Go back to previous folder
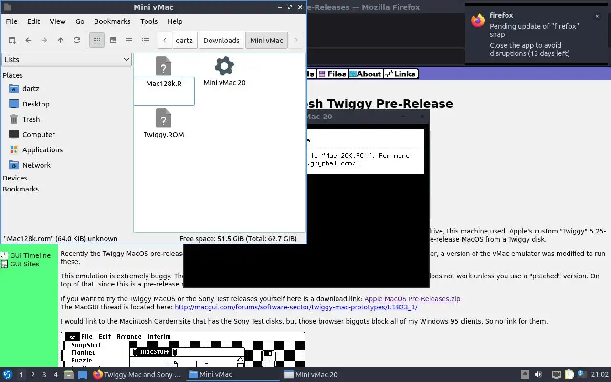Screen dimensions: 611x382 click(x=28, y=41)
